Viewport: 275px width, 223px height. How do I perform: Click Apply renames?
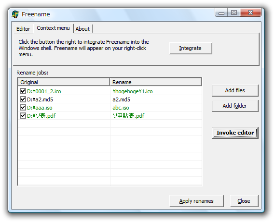pyautogui.click(x=196, y=201)
